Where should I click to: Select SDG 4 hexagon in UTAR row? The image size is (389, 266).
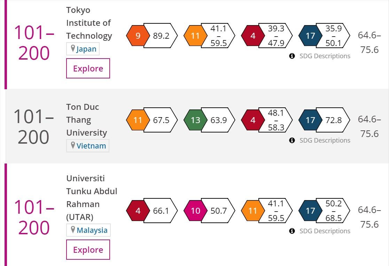click(x=138, y=211)
